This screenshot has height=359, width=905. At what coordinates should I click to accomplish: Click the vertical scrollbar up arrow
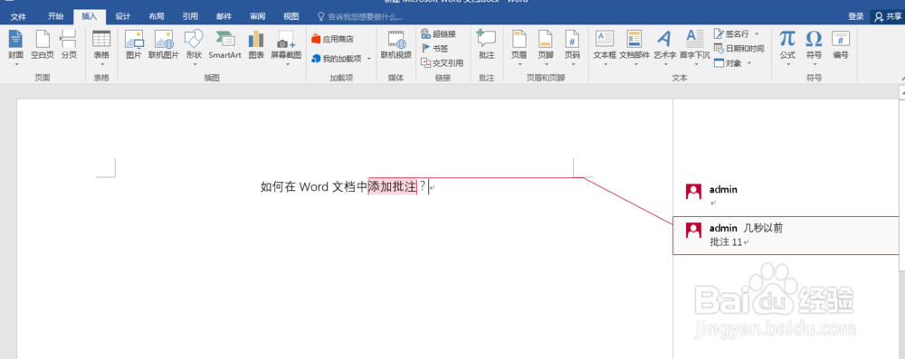click(x=901, y=92)
